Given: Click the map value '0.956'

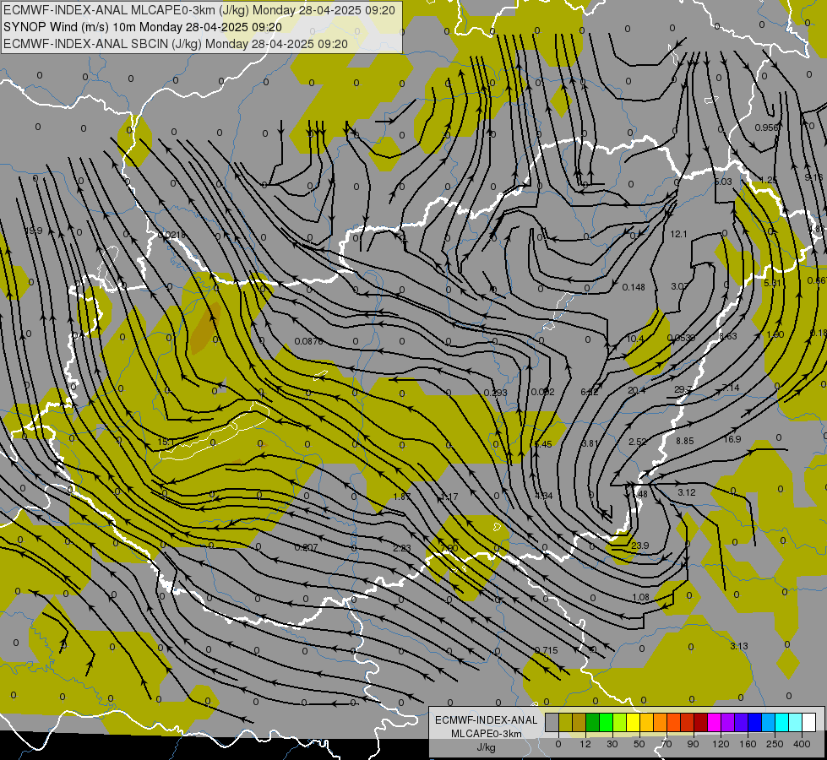Looking at the screenshot, I should [766, 128].
